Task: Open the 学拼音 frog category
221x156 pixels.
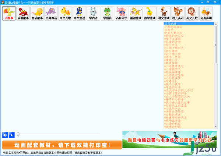Action: click(x=108, y=13)
